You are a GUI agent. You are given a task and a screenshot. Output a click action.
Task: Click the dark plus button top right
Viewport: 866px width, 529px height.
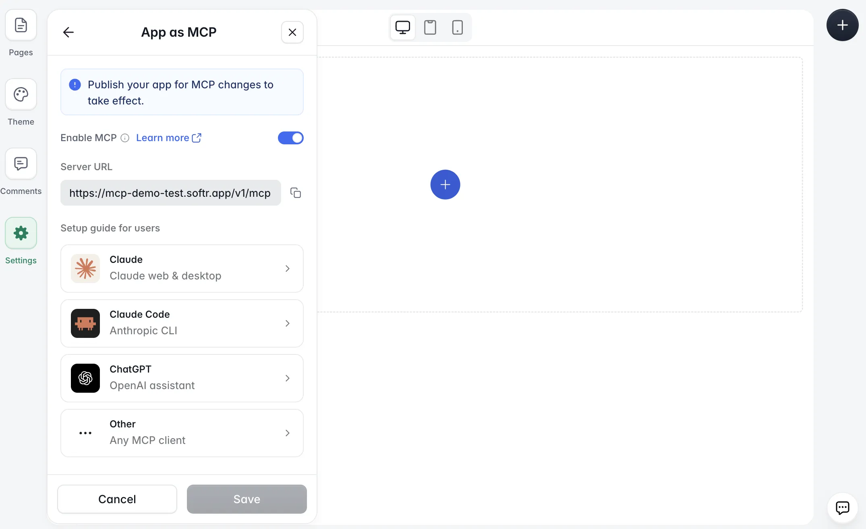843,25
